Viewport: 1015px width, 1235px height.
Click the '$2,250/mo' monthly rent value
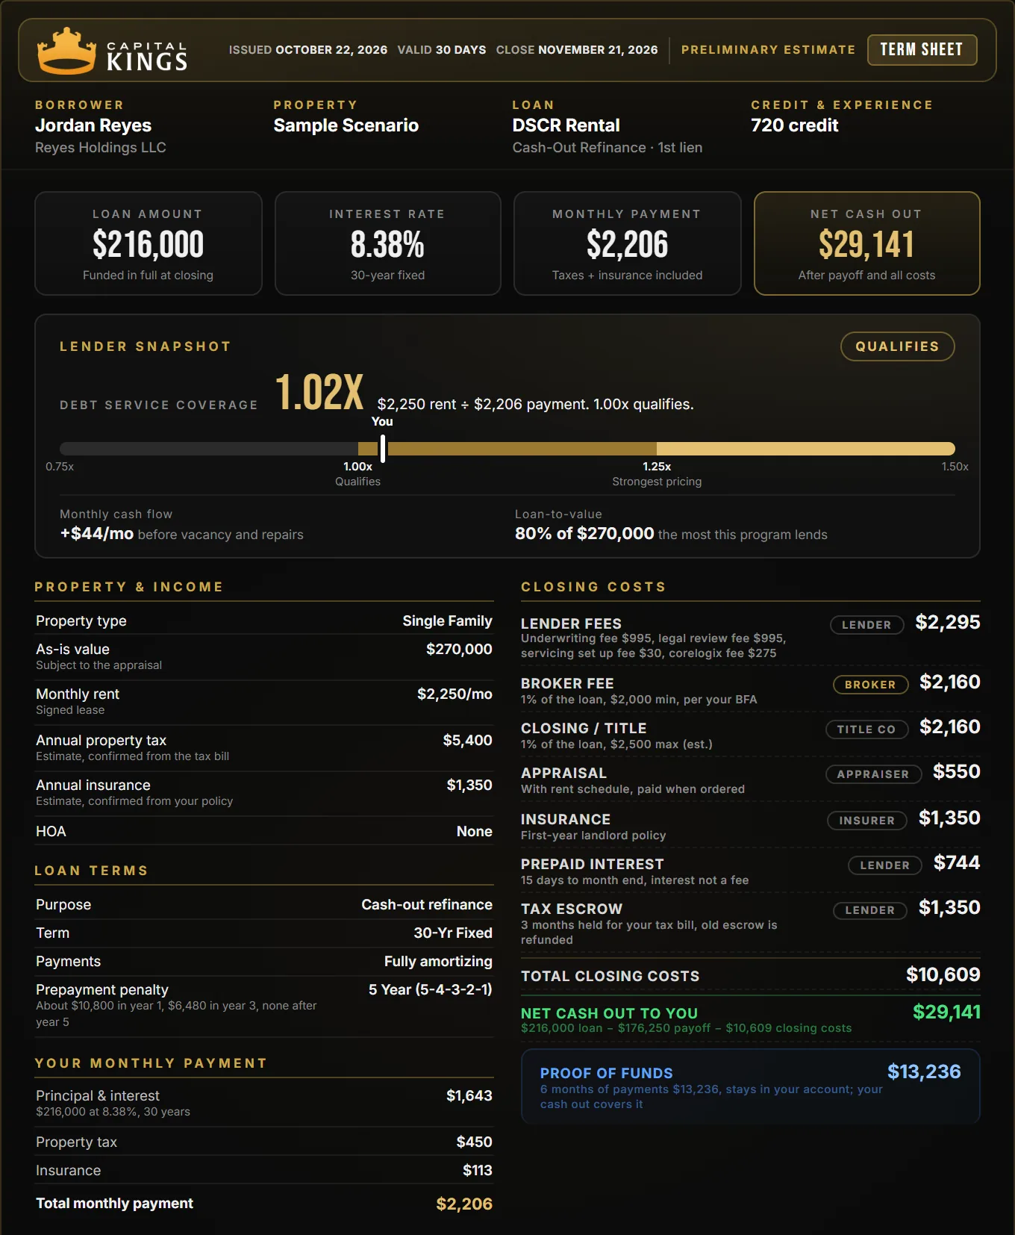pos(455,694)
